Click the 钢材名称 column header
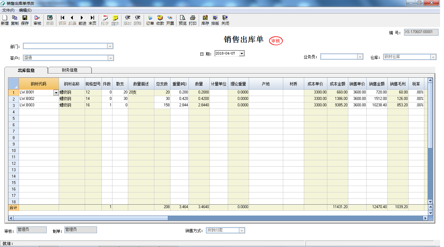444x247 pixels. (72, 84)
